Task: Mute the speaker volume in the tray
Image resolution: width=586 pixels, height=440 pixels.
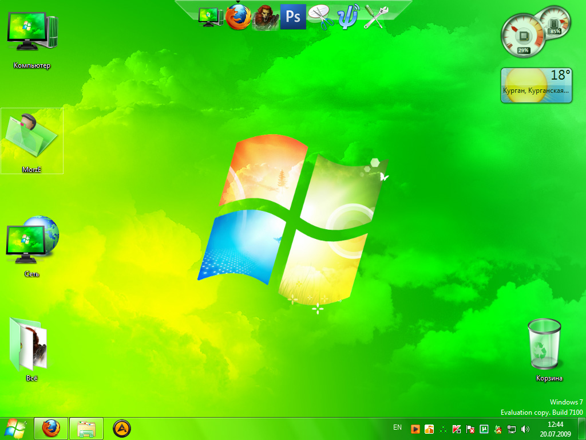Action: pos(525,429)
